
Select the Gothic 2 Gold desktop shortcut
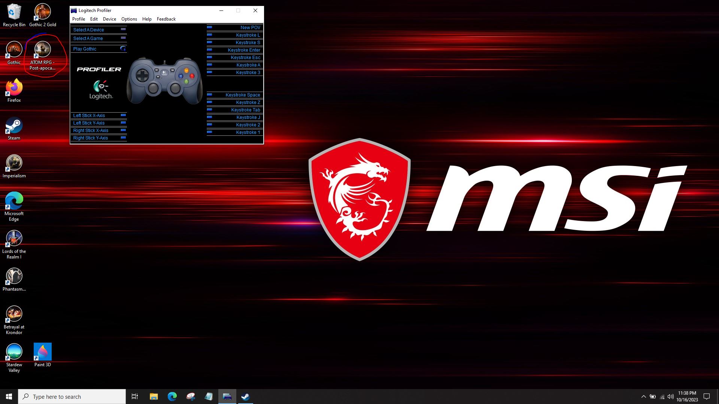pos(43,16)
